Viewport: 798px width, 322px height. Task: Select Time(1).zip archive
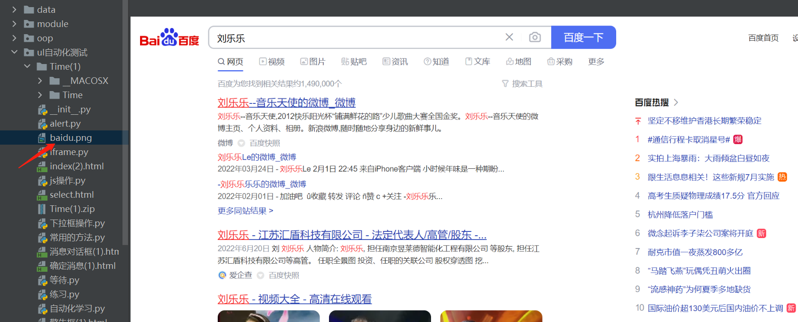[66, 209]
